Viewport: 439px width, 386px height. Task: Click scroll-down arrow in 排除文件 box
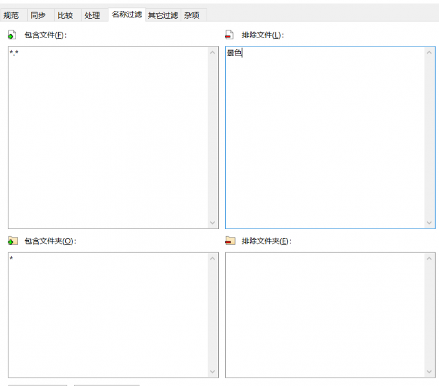tap(430, 223)
